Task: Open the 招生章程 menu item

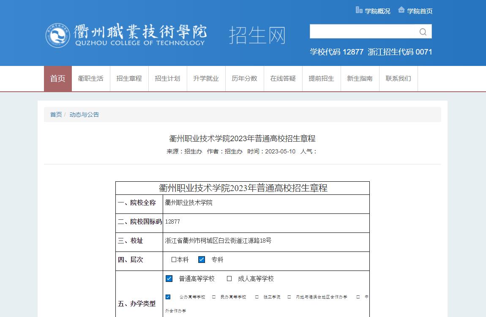Action: [x=129, y=78]
